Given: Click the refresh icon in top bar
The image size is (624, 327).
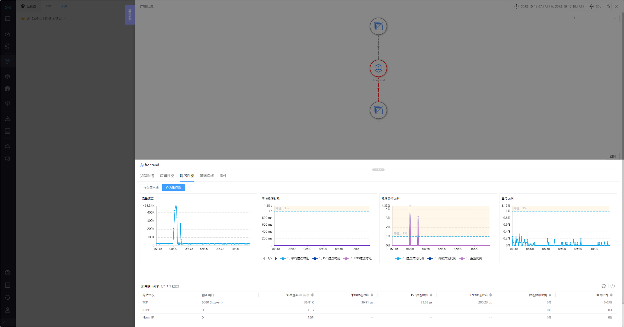Looking at the screenshot, I should [x=608, y=6].
